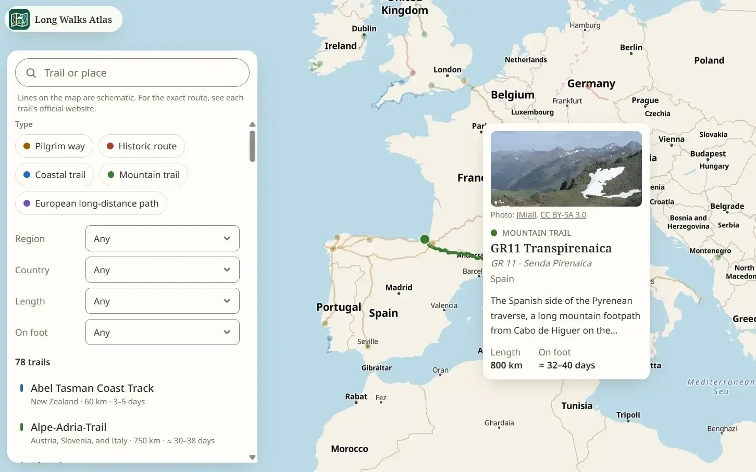Click the Vienna label on the map
Image resolution: width=756 pixels, height=472 pixels.
click(x=672, y=139)
